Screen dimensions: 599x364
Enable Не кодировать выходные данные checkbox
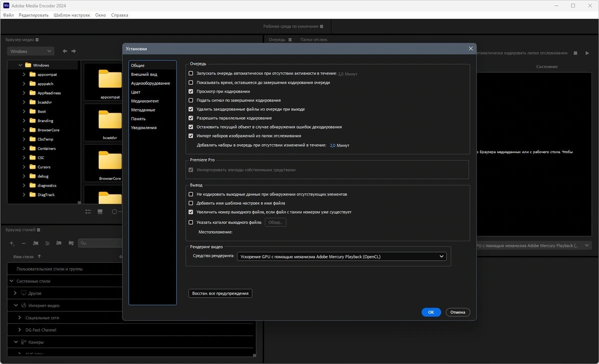[x=191, y=194]
